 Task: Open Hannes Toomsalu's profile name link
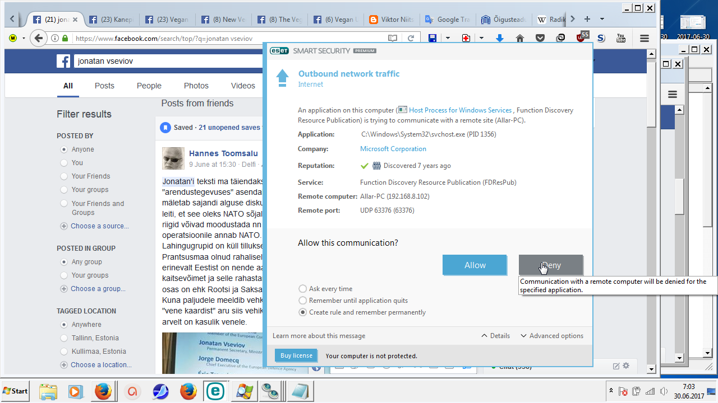pos(223,153)
